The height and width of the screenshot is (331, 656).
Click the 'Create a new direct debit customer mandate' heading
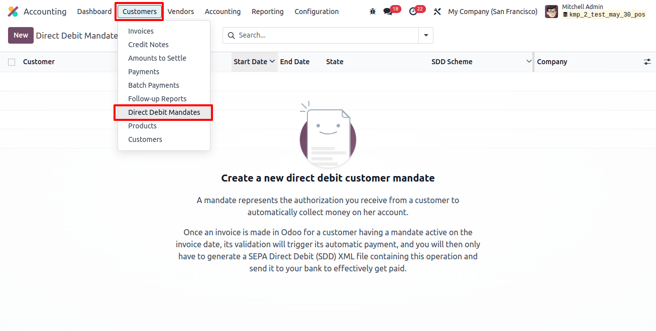click(x=328, y=178)
